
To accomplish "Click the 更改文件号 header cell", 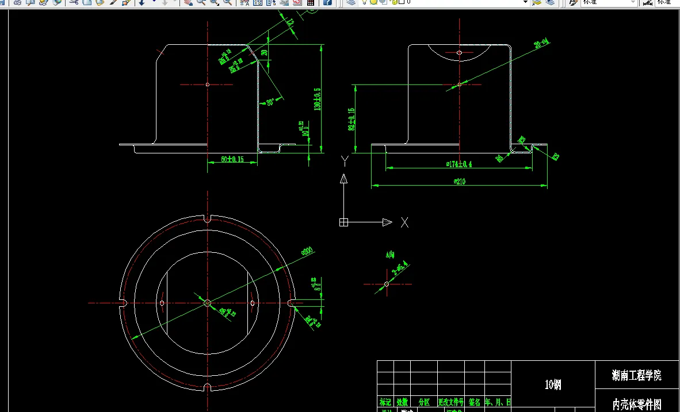I will pos(451,402).
